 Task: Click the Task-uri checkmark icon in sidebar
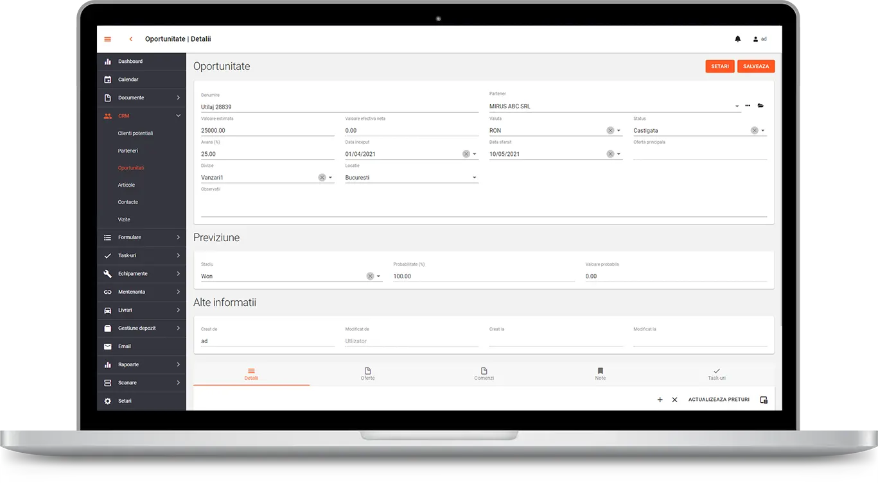coord(107,255)
